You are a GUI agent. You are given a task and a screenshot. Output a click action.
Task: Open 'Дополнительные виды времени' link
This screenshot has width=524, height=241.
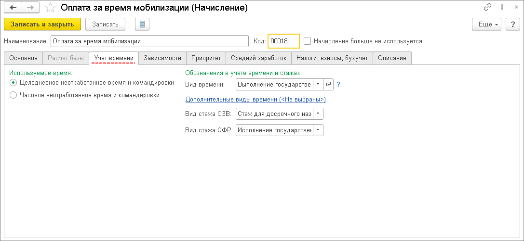(x=255, y=100)
